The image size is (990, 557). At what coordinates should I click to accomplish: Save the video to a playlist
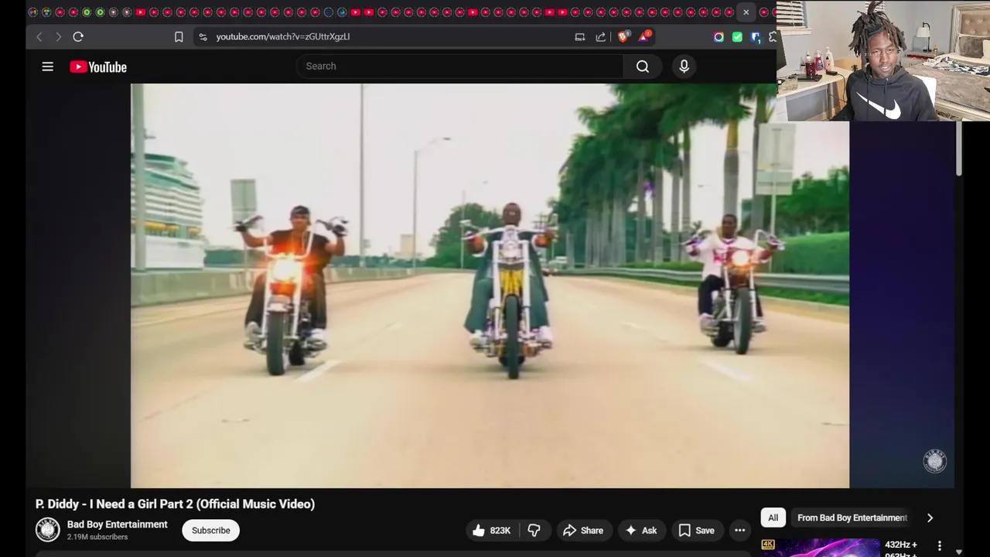point(696,530)
